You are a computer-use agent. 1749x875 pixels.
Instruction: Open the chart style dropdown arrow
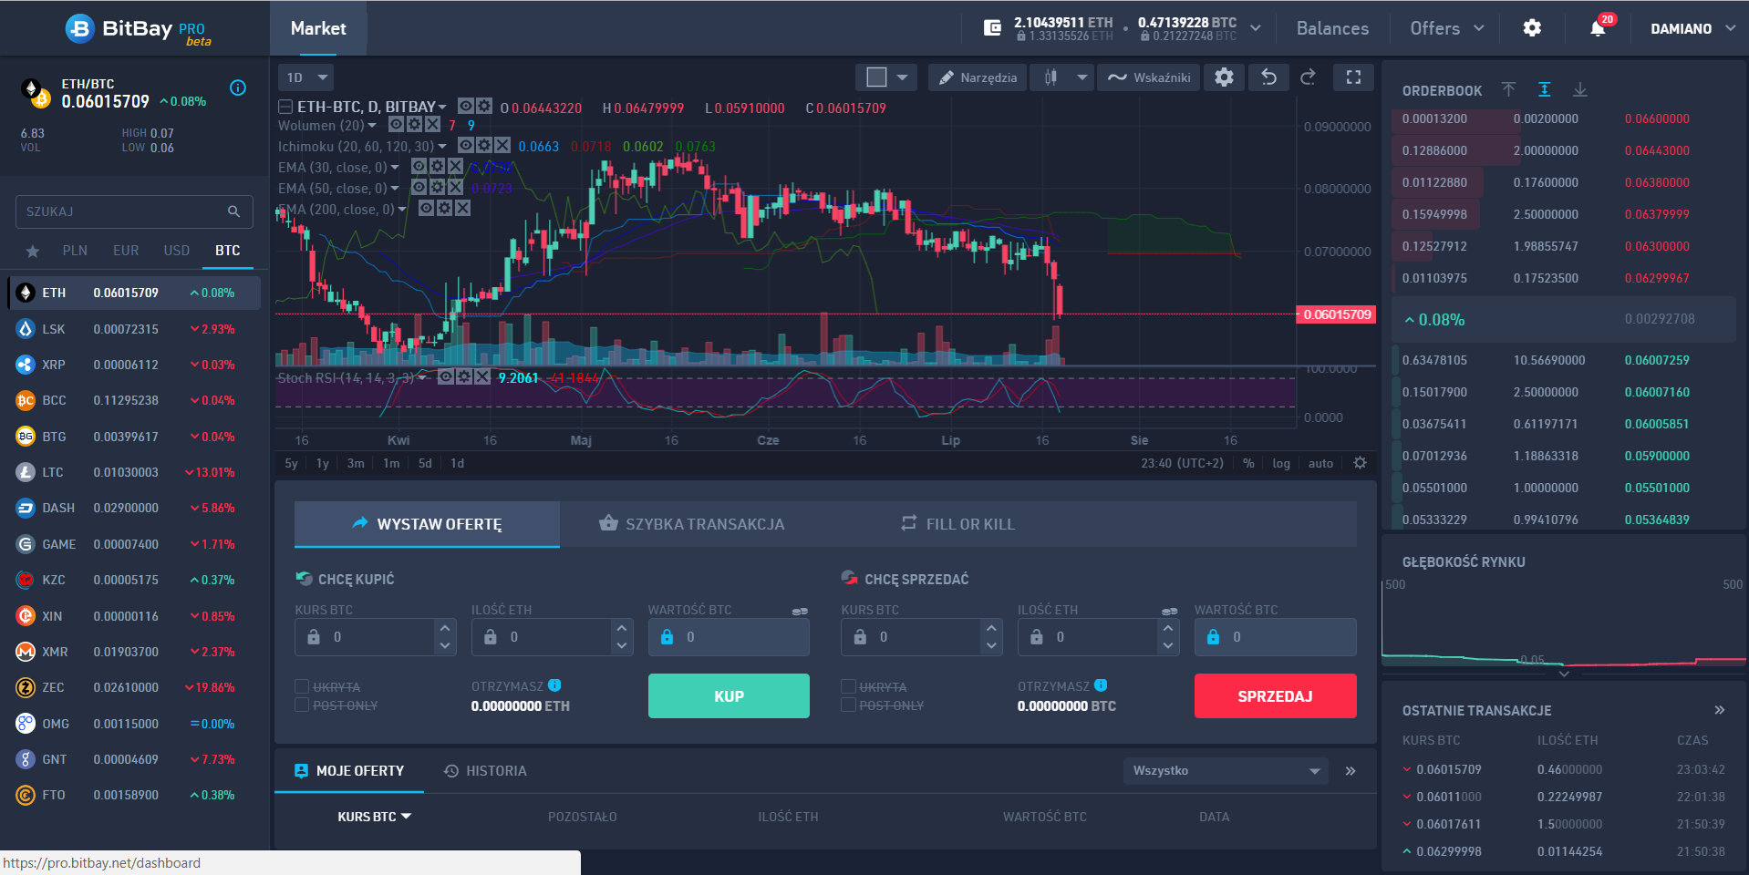(1081, 77)
